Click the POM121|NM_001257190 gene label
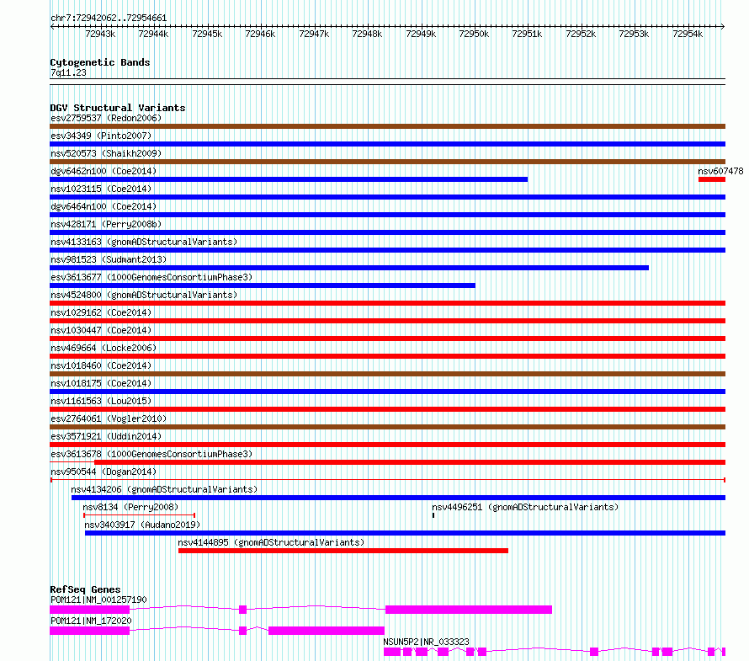The width and height of the screenshot is (749, 661). 98,600
